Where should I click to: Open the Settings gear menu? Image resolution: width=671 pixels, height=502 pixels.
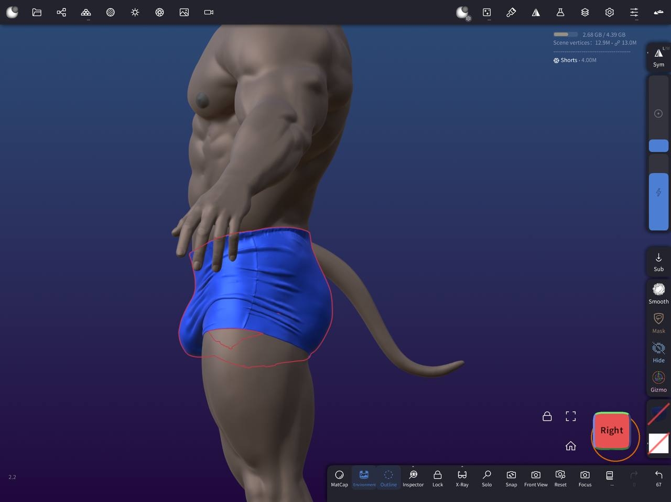[x=609, y=12]
